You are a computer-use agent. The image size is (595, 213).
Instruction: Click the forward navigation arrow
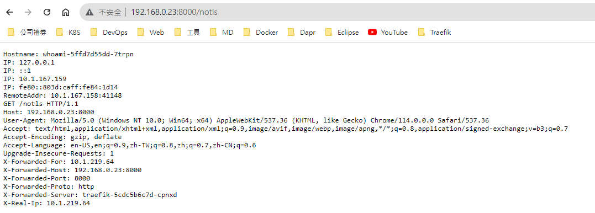tap(28, 12)
